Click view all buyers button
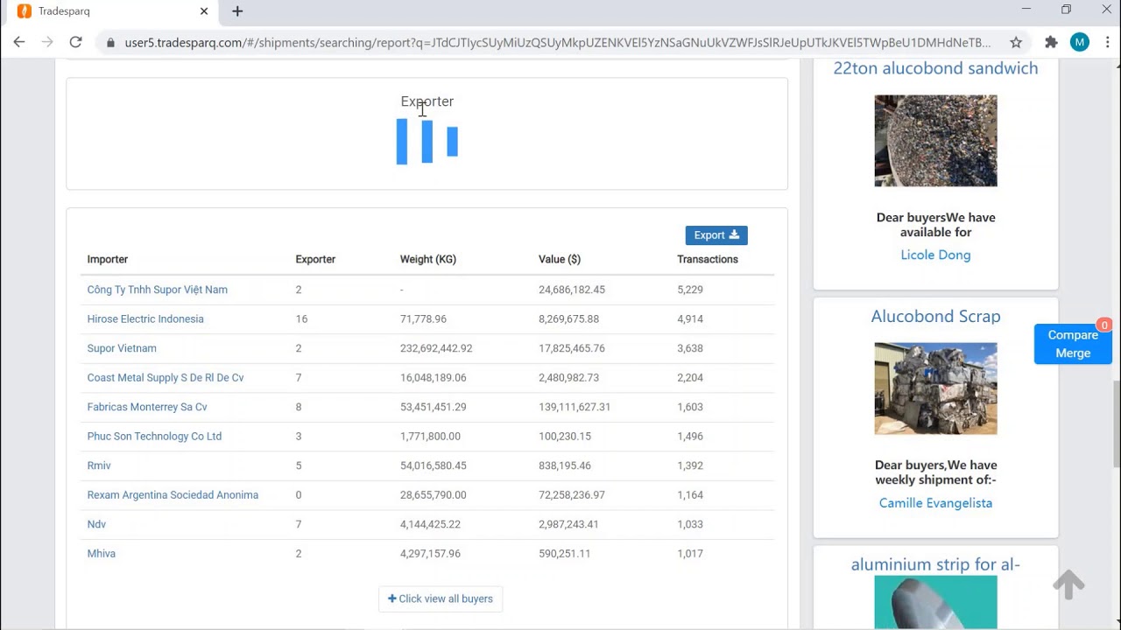Viewport: 1121px width, 630px height. pyautogui.click(x=441, y=598)
